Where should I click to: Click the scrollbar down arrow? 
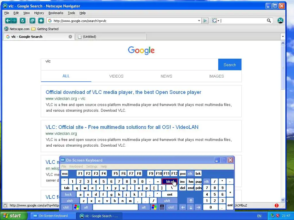click(283, 200)
